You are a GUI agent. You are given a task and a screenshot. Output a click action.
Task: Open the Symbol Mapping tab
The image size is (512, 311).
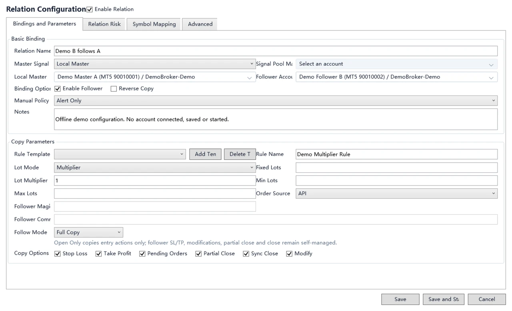(154, 24)
